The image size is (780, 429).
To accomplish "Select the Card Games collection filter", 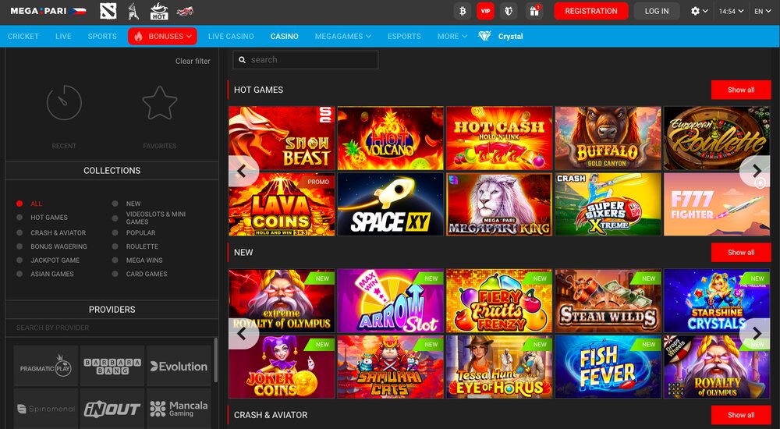I will (x=140, y=275).
